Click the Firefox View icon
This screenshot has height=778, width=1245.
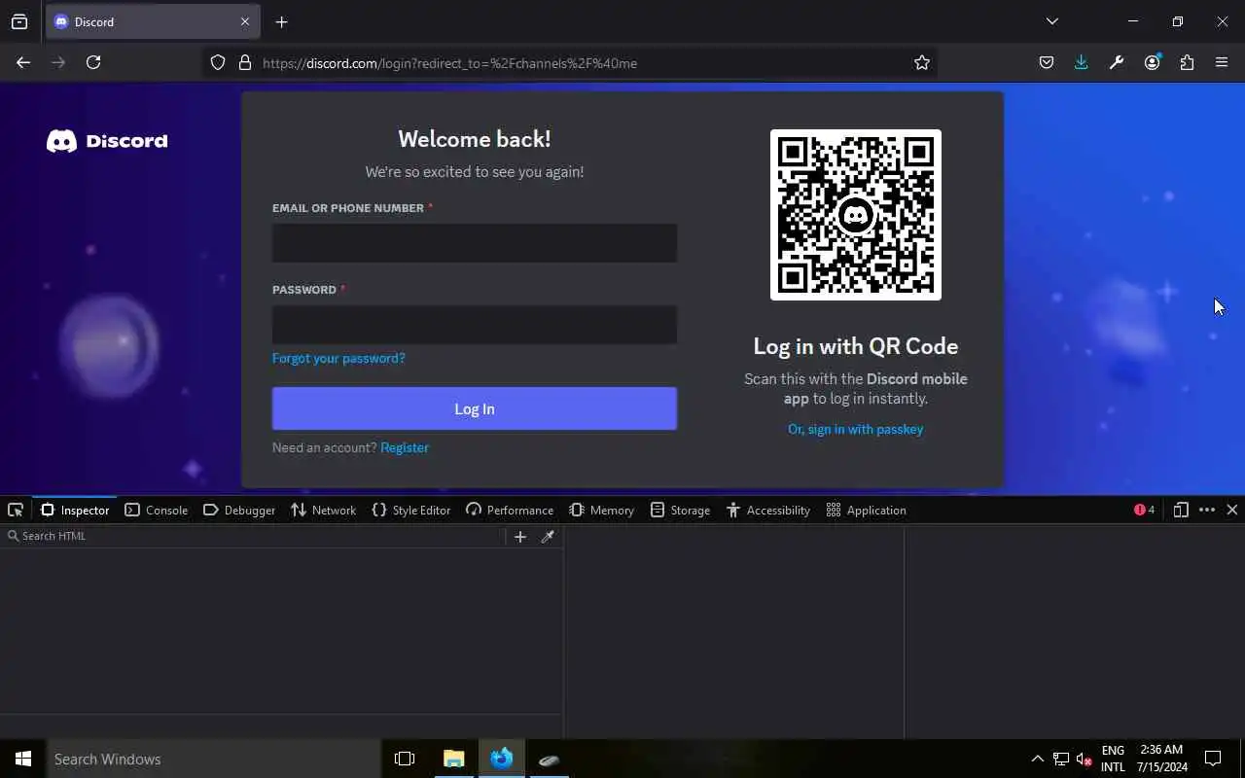tap(19, 21)
